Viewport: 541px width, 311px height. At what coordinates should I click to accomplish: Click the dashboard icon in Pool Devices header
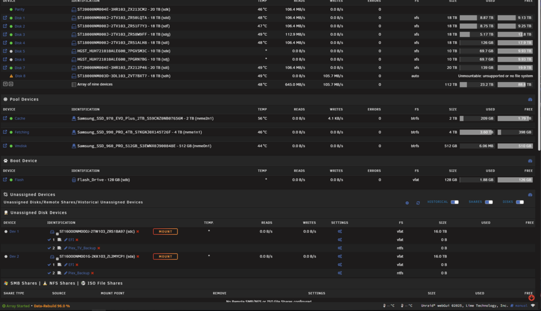pyautogui.click(x=530, y=100)
